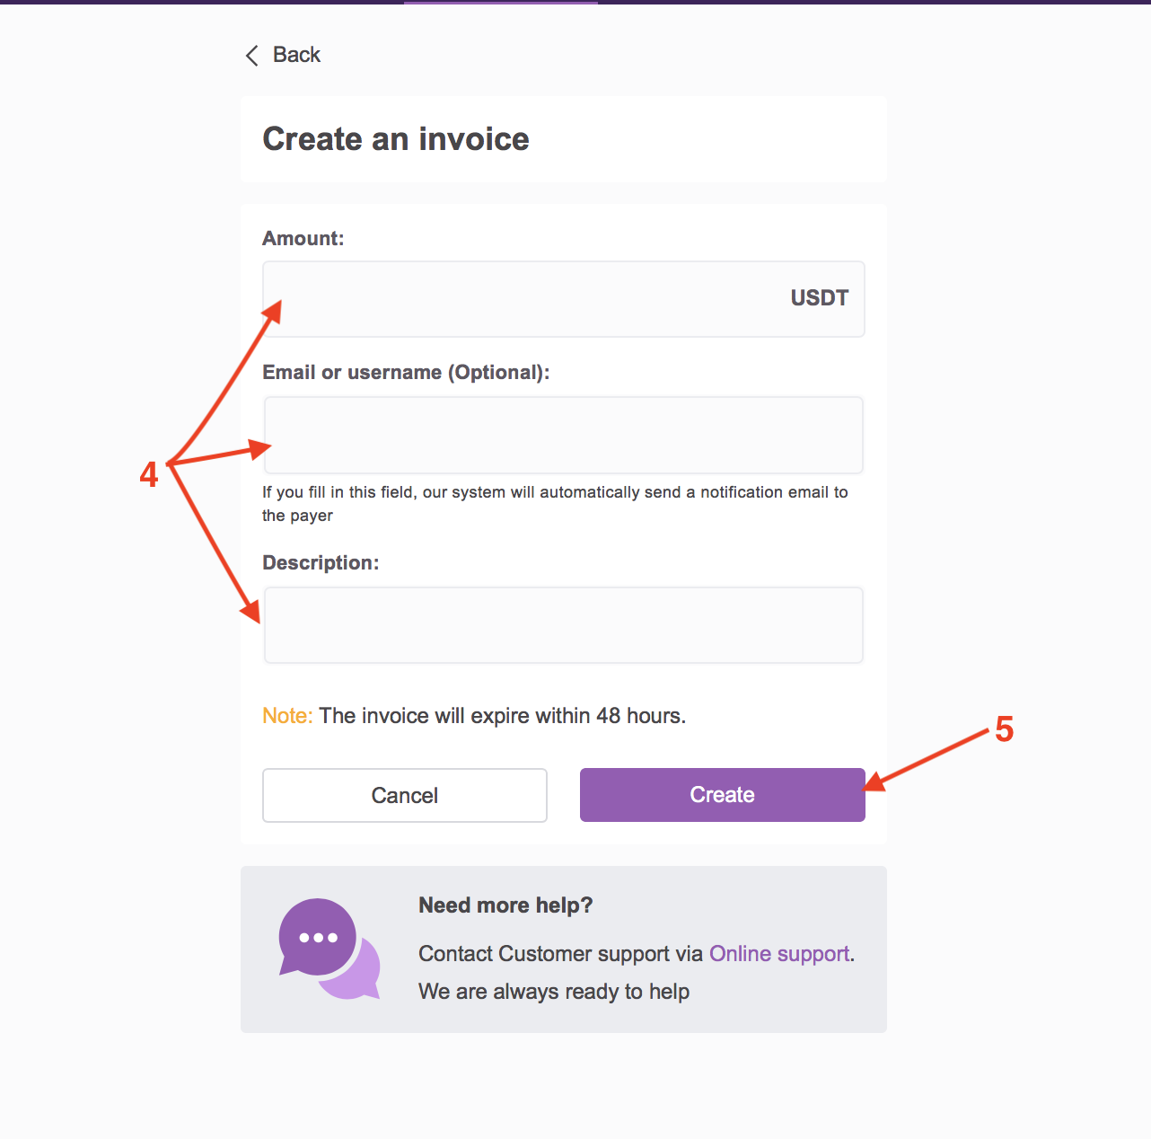Go back using the Back text
The image size is (1151, 1139).
coord(296,55)
